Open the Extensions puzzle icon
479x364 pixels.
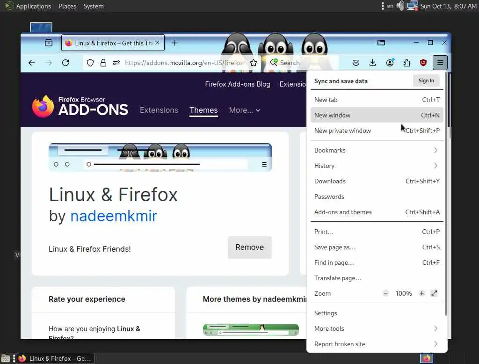click(x=406, y=63)
